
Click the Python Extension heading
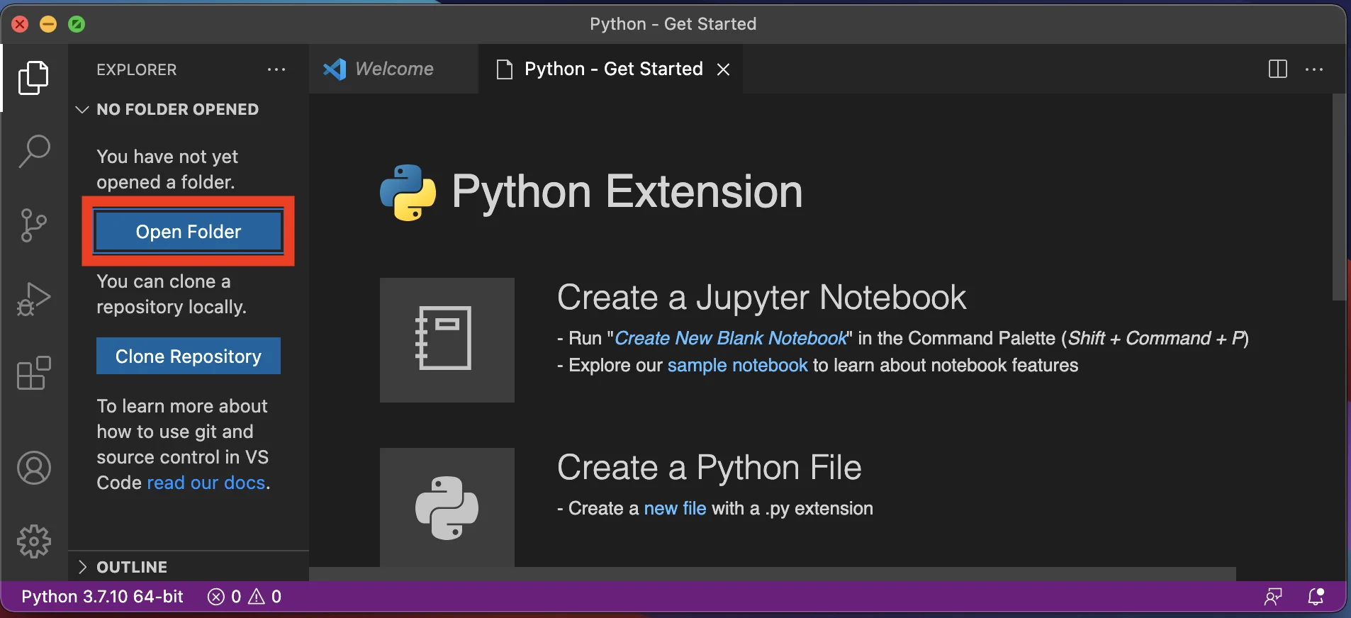[x=627, y=191]
